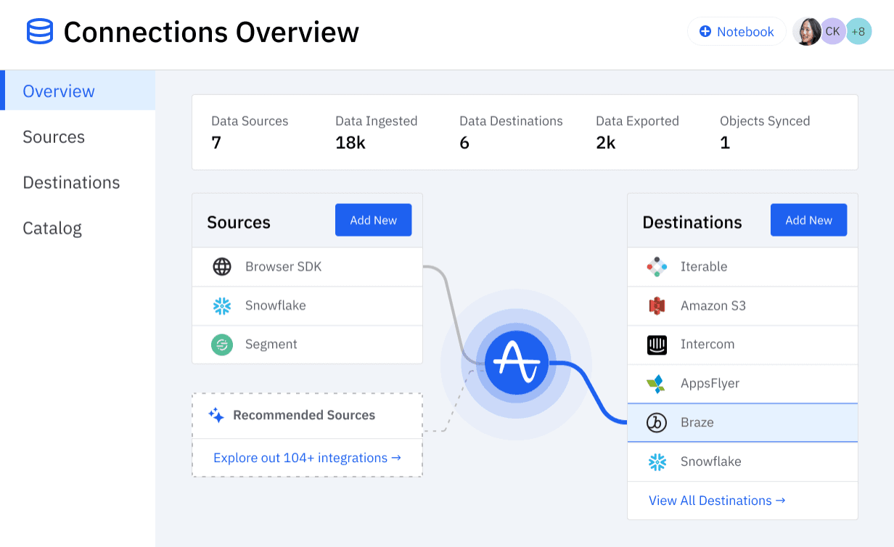This screenshot has width=894, height=547.
Task: Click the Browser SDK globe icon
Action: click(221, 267)
